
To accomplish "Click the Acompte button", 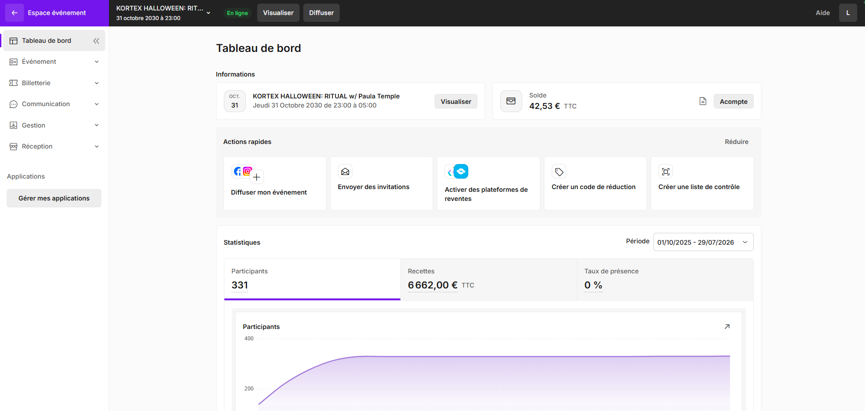I will [733, 101].
